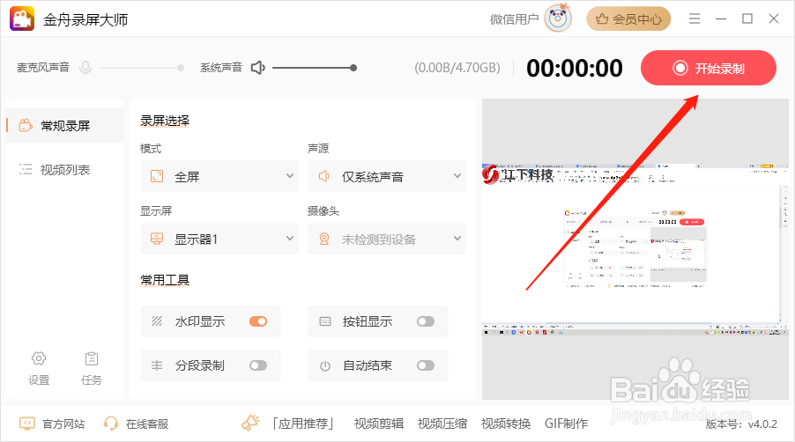Click the 官方网站 monitor icon
The height and width of the screenshot is (442, 795).
(26, 424)
